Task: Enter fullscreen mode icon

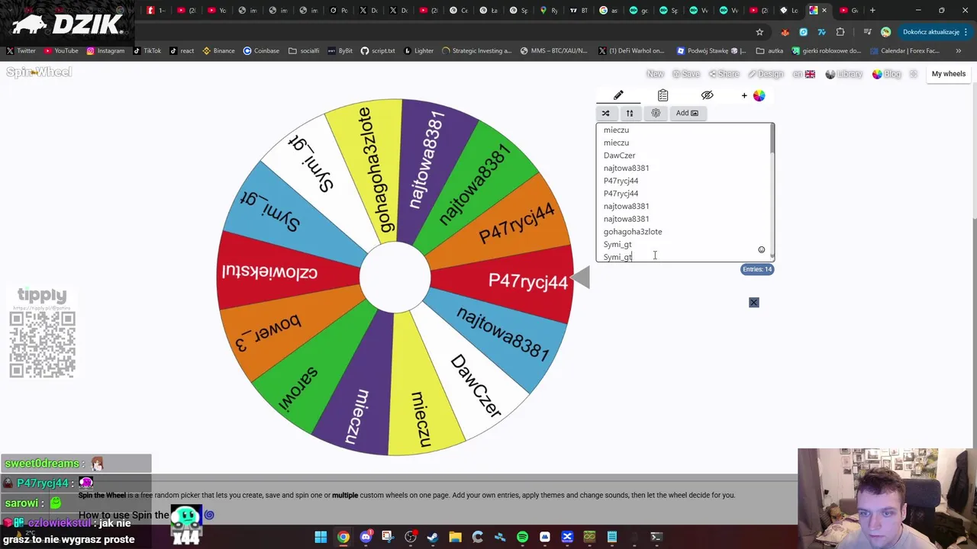Action: (914, 74)
